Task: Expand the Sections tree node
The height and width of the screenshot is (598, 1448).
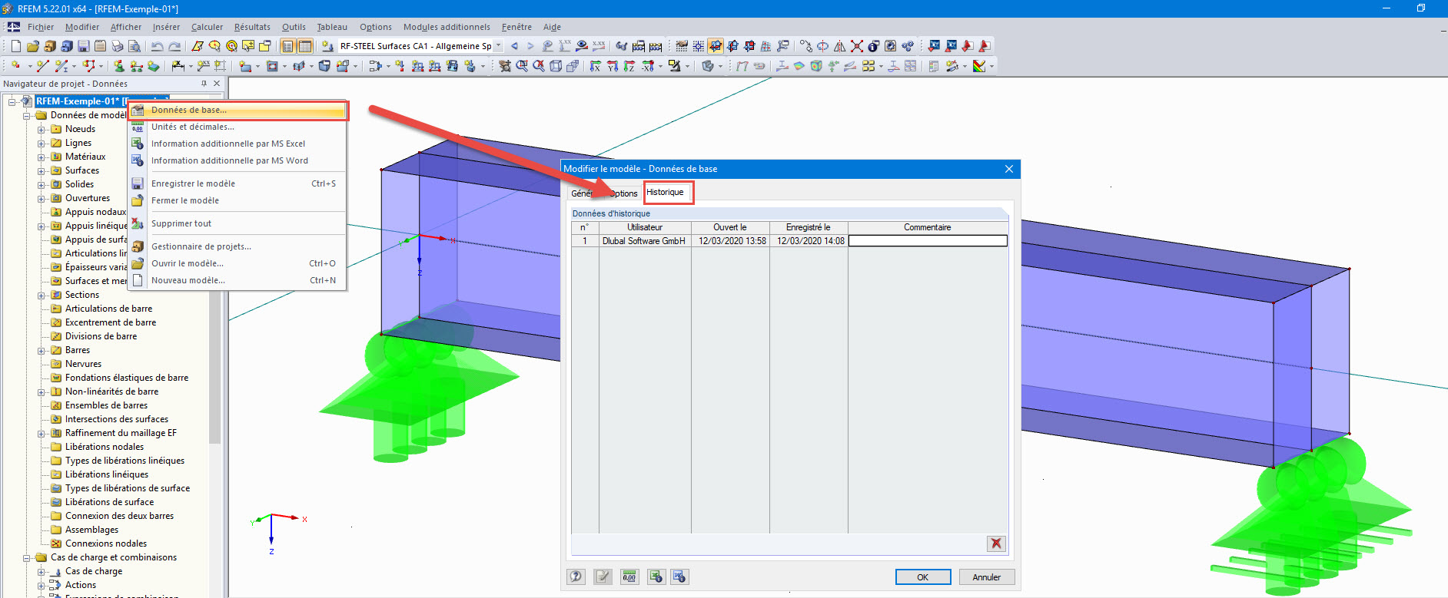Action: tap(42, 295)
